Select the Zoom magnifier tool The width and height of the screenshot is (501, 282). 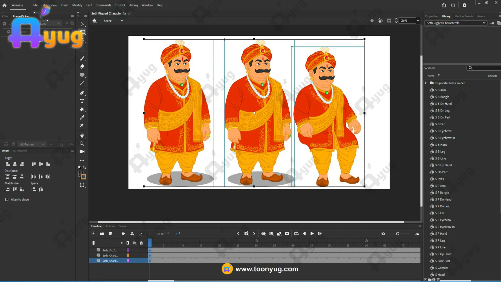82,144
